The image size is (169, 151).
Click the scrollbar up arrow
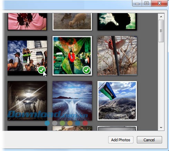(x=161, y=17)
